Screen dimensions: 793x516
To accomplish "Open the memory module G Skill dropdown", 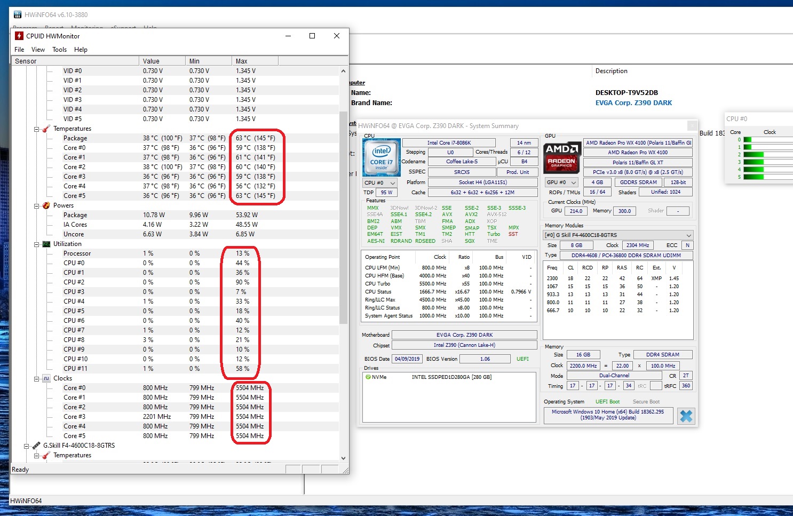I will (x=618, y=235).
